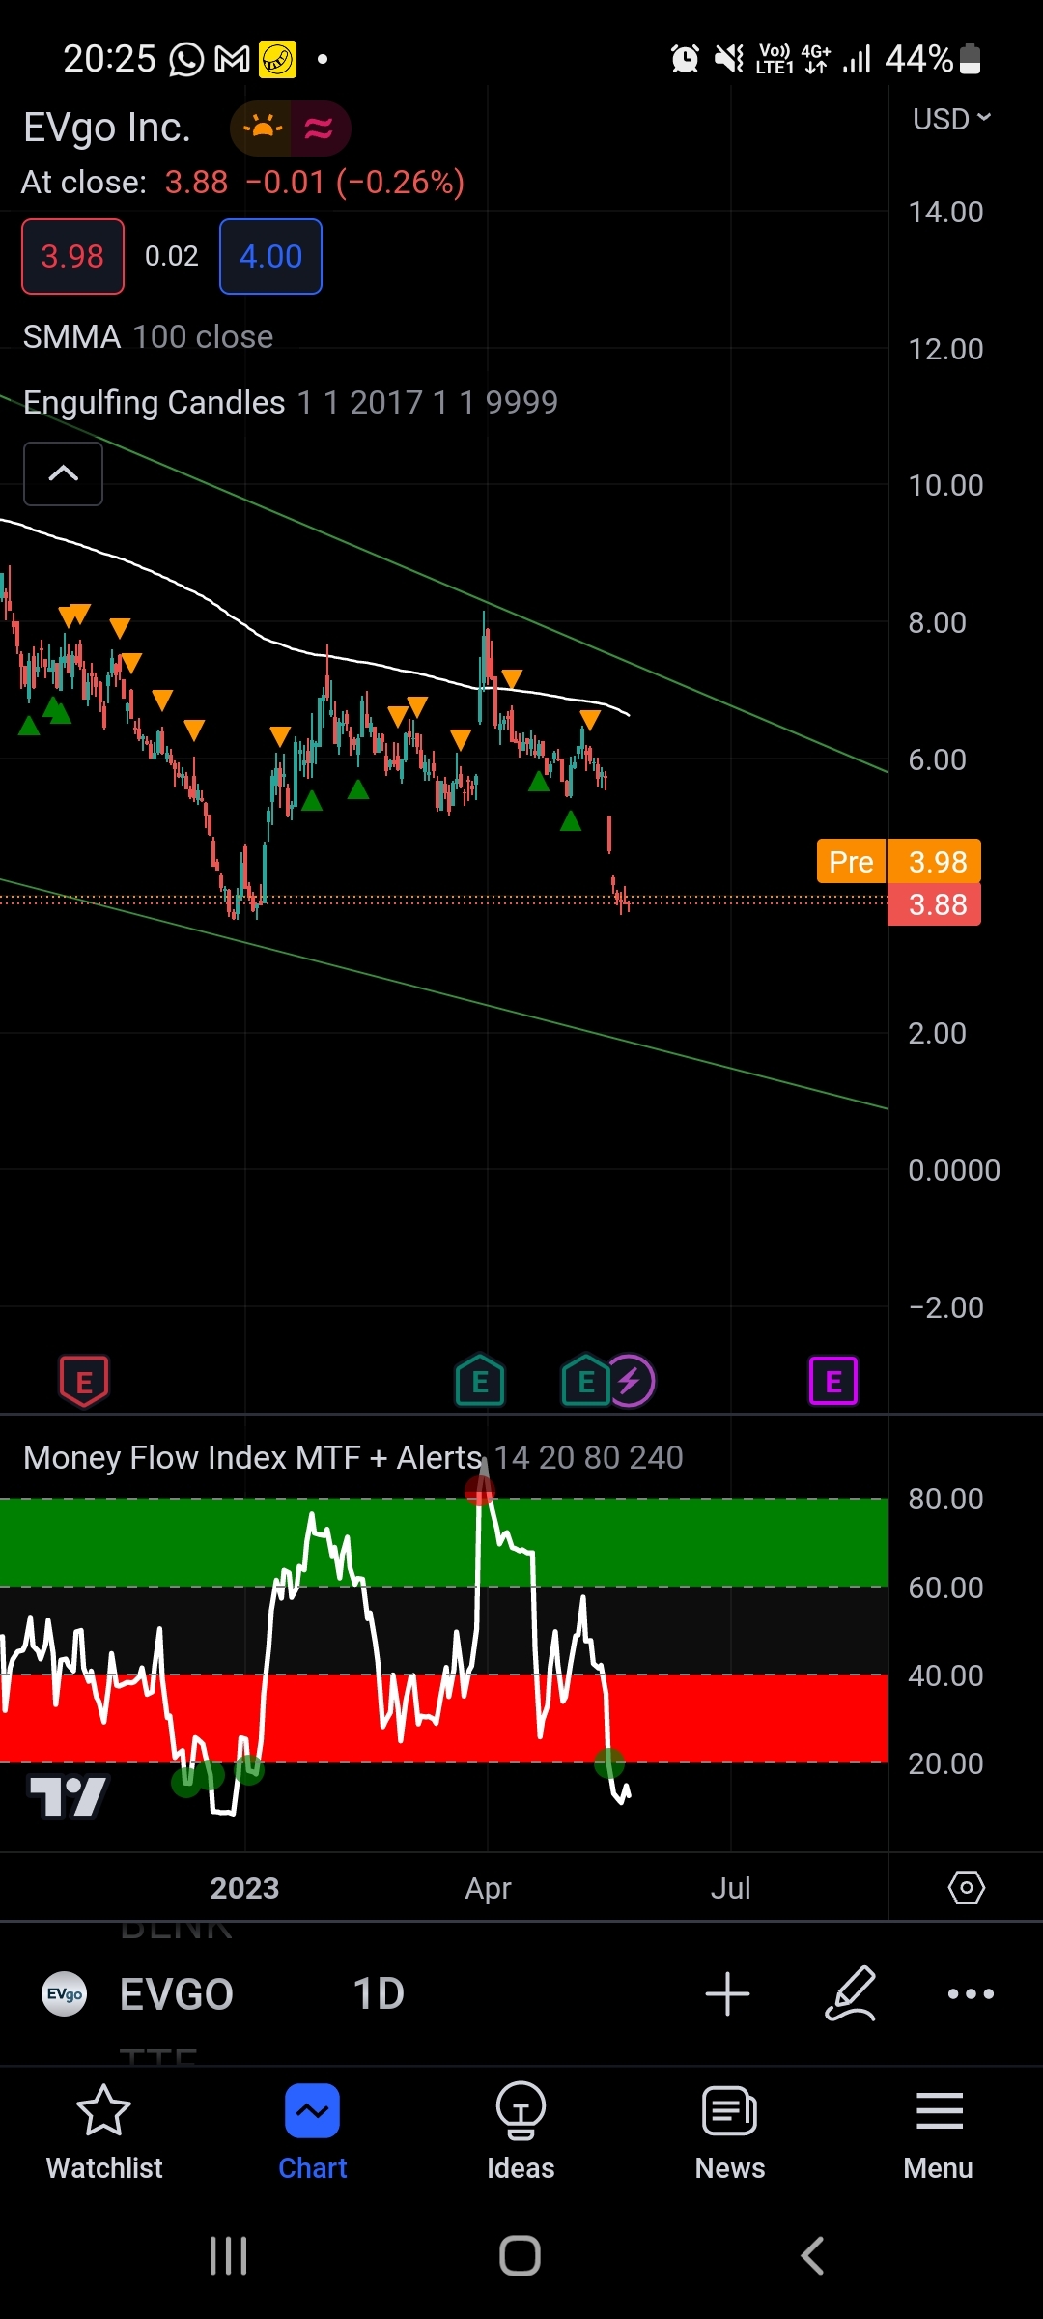The height and width of the screenshot is (2319, 1043).
Task: Click the 0.02 spread value
Action: (x=172, y=256)
